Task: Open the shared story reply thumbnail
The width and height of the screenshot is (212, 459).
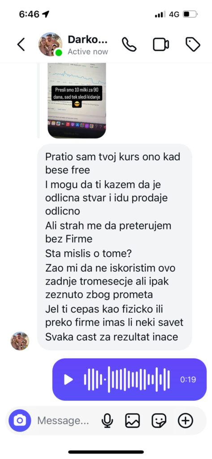Action: point(77,100)
